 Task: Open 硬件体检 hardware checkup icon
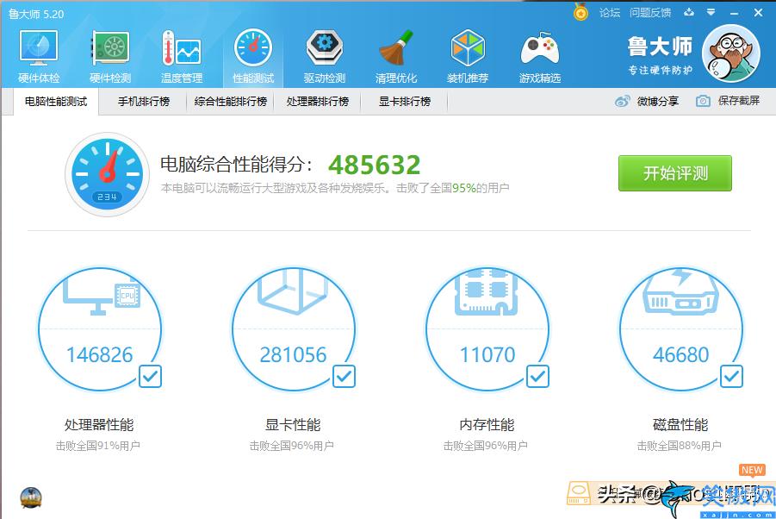point(39,48)
